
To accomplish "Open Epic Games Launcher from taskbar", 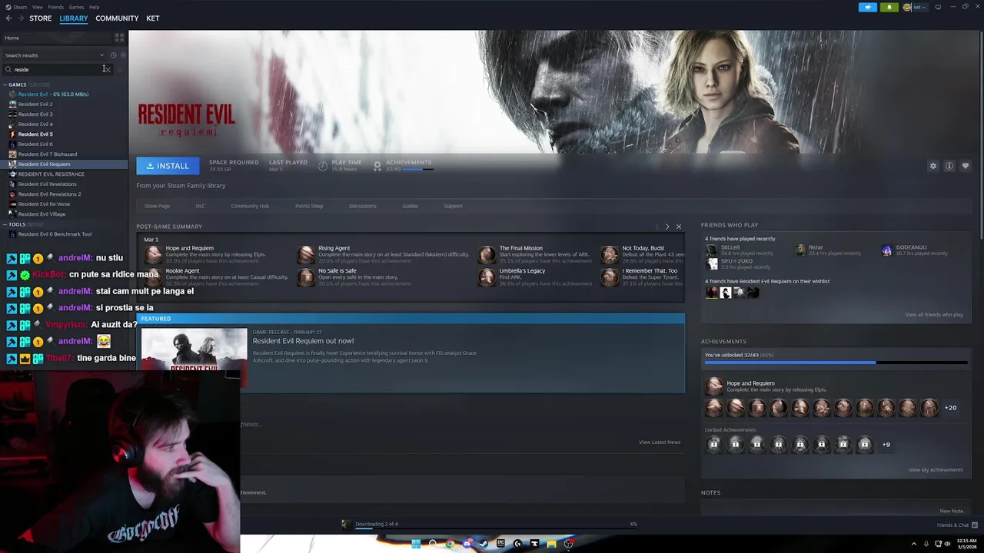I will click(x=500, y=544).
